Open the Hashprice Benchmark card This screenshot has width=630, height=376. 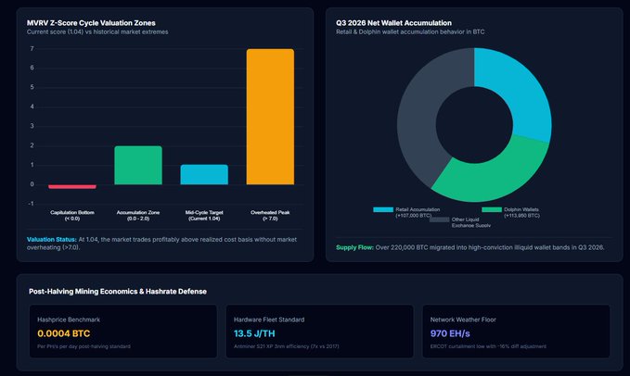pos(123,332)
